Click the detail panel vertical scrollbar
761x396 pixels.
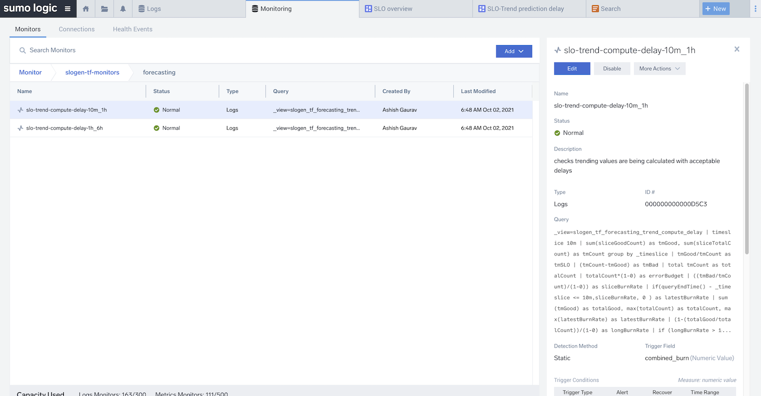747,169
